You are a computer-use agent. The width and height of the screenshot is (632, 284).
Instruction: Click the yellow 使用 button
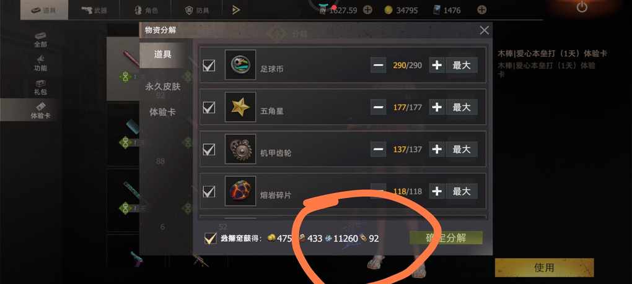pyautogui.click(x=544, y=267)
